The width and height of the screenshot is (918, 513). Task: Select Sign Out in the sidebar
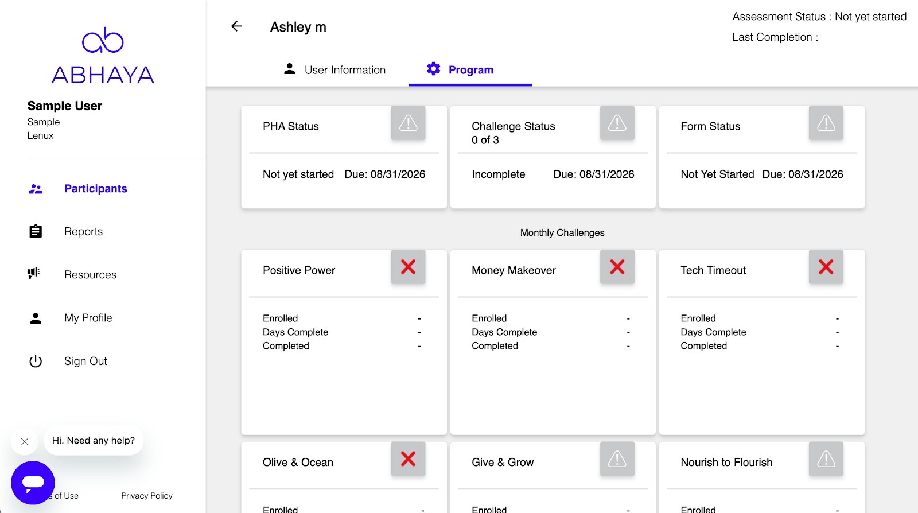pos(86,361)
